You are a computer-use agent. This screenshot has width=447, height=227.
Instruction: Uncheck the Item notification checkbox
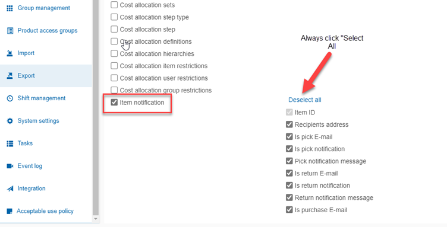[114, 103]
